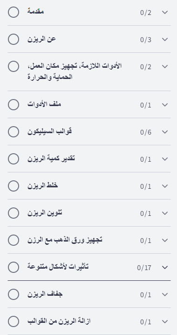This screenshot has width=177, height=335.
Task: Open the ملف الأدوات section title
Action: [x=44, y=104]
